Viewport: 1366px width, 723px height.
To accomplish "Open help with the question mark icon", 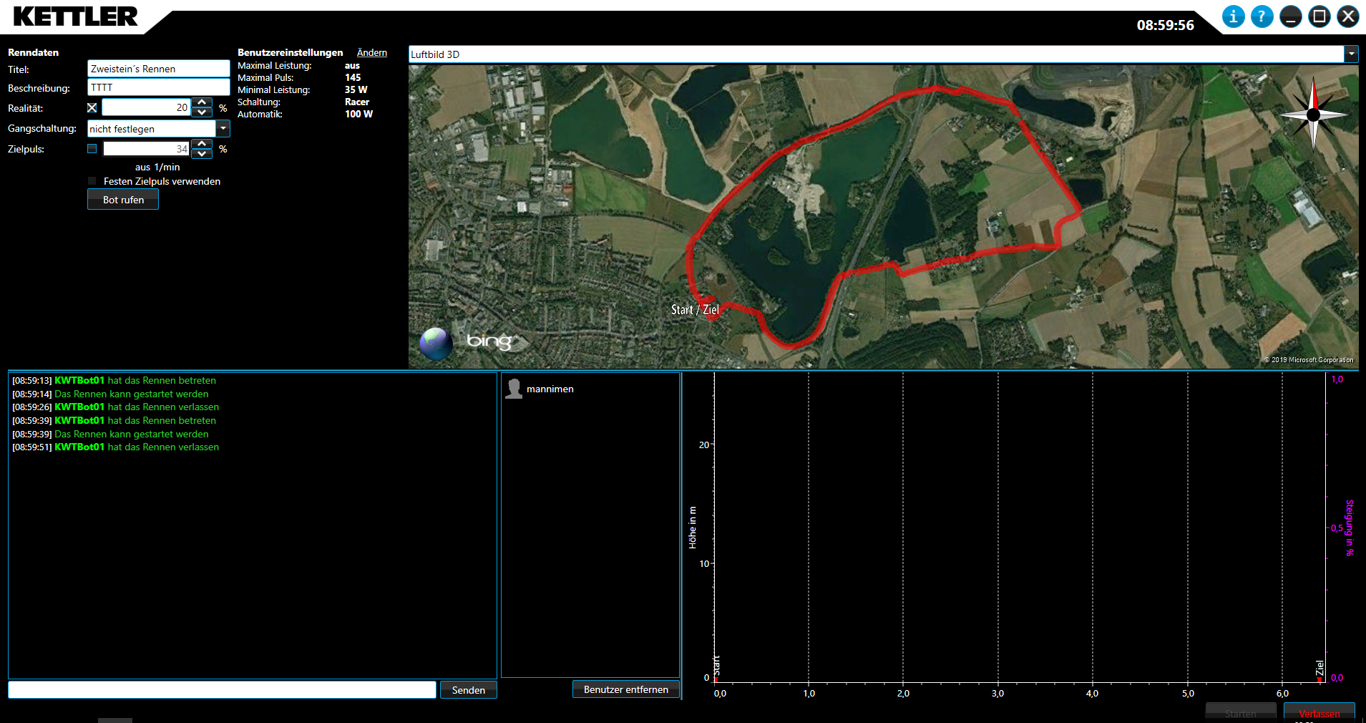I will tap(1262, 16).
